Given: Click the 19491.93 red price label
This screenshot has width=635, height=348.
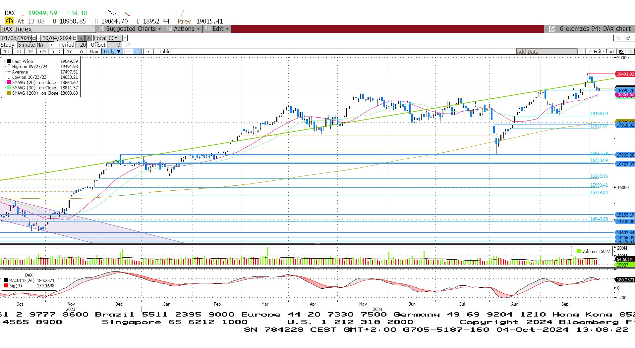Looking at the screenshot, I should 625,74.
